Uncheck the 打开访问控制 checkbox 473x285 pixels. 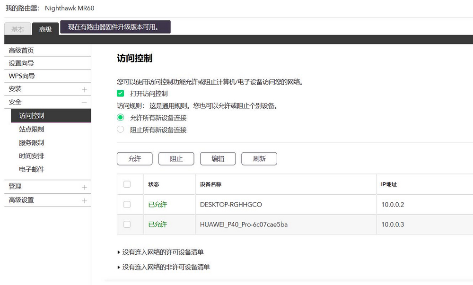120,93
